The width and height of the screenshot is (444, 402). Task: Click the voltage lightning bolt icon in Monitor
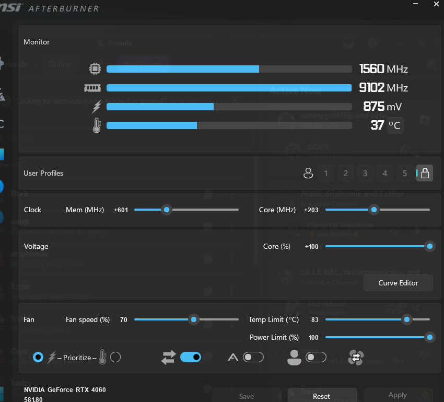click(x=97, y=107)
